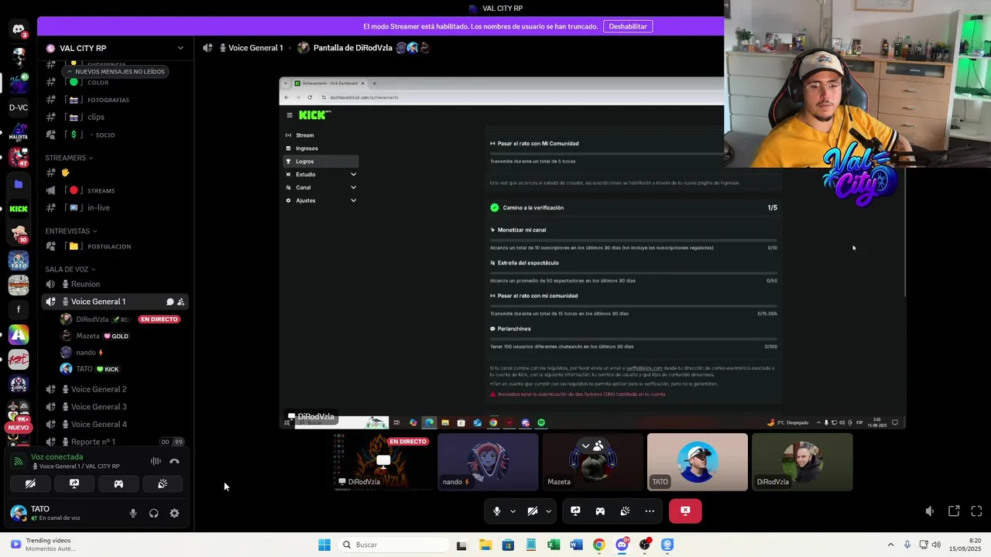991x557 pixels.
Task: Collapse the SALA DE VOZ category
Action: pos(70,269)
